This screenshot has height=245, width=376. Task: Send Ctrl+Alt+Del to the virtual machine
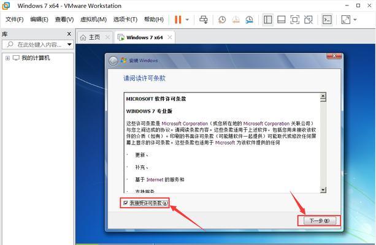tap(204, 20)
